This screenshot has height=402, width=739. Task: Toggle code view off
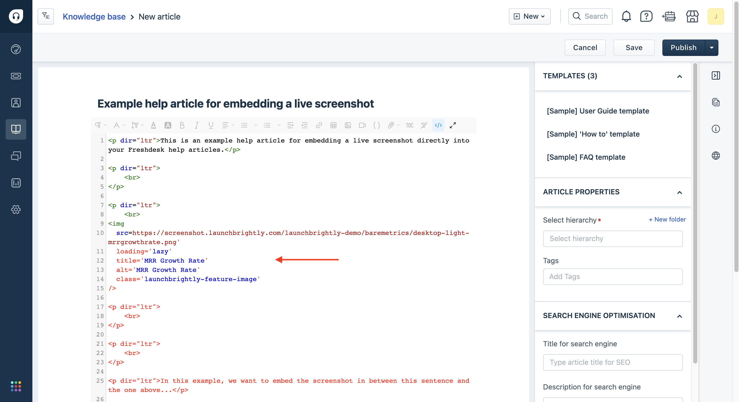coord(438,125)
